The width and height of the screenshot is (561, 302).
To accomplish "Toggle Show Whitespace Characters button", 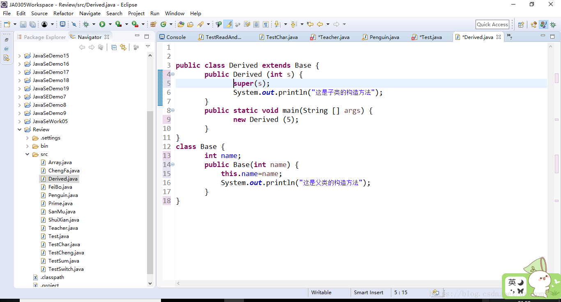I will [x=265, y=25].
